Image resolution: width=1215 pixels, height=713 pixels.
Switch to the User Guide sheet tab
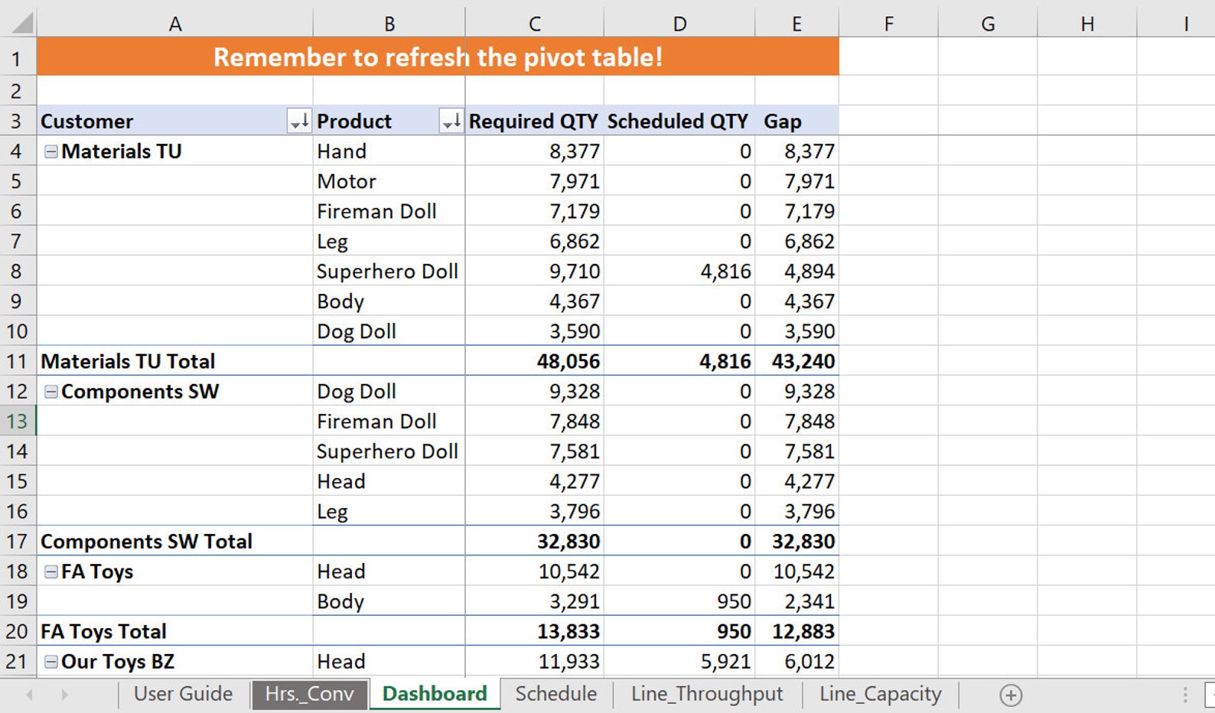point(183,694)
